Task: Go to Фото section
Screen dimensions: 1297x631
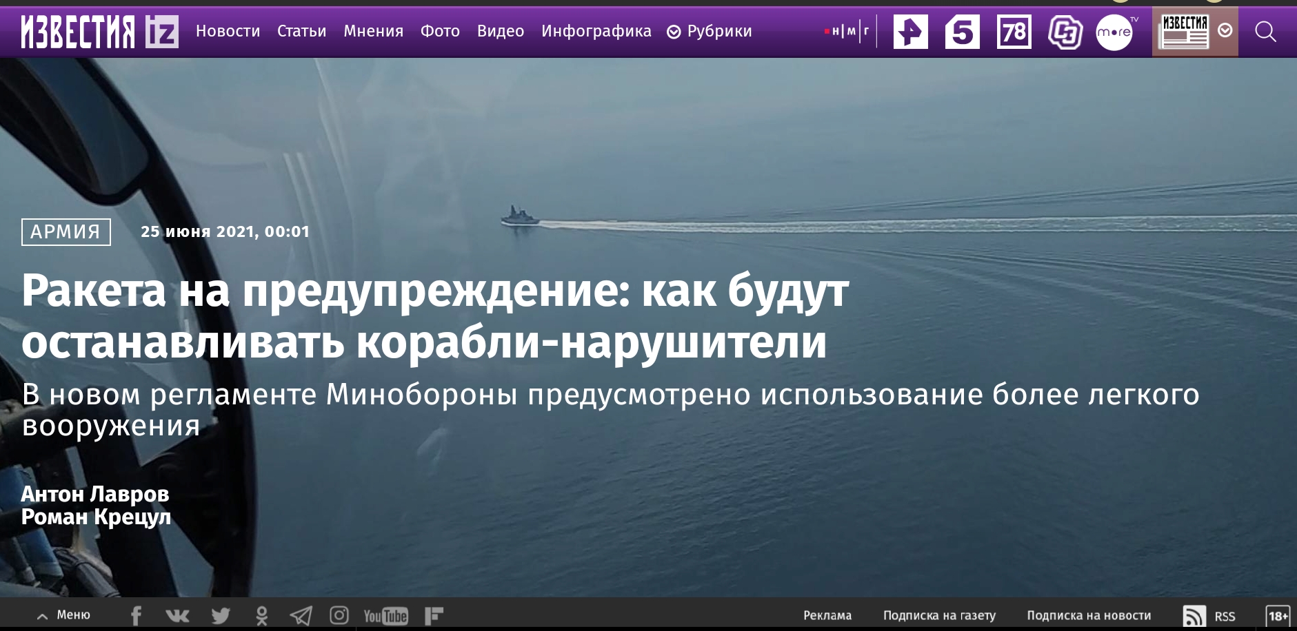Action: [x=440, y=31]
